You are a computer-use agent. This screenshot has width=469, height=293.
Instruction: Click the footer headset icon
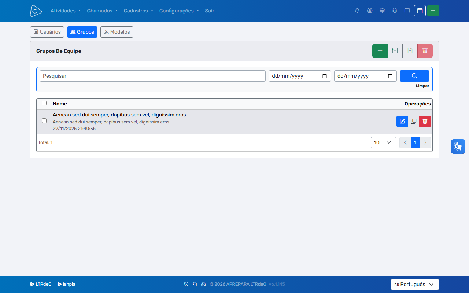(195, 284)
